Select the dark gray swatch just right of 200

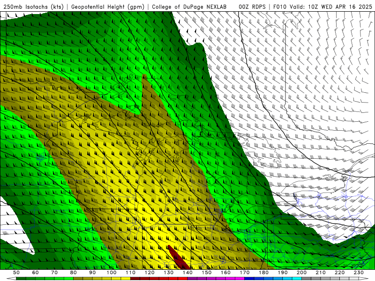(307, 278)
